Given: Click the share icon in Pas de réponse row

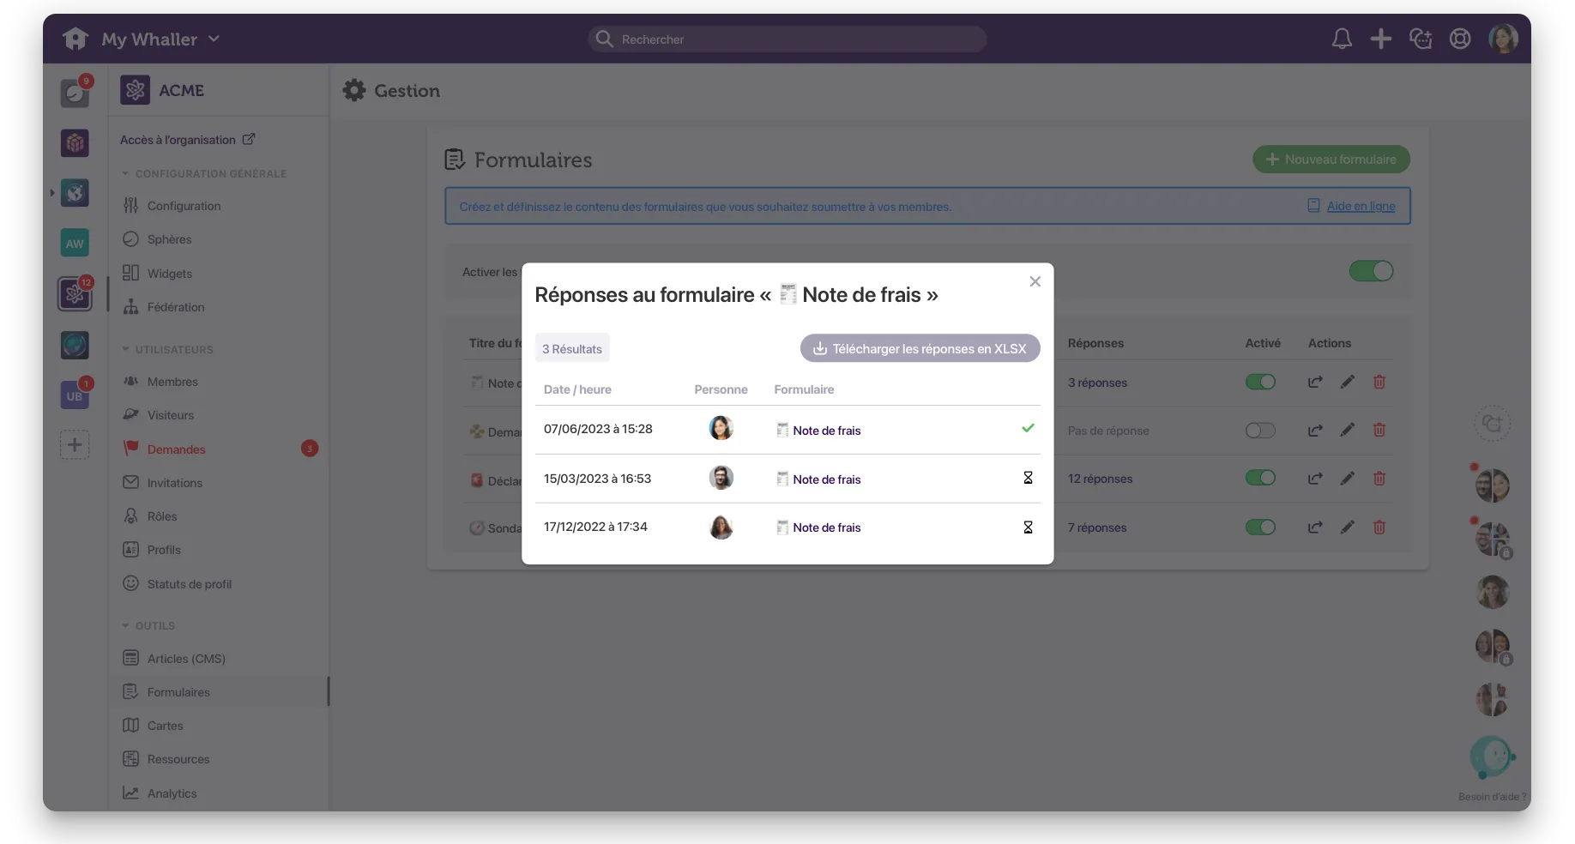Looking at the screenshot, I should (1314, 430).
